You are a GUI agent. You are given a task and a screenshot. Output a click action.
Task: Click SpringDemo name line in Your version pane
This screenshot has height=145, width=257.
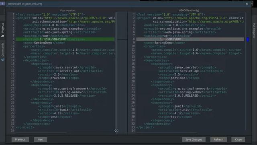pos(44,43)
